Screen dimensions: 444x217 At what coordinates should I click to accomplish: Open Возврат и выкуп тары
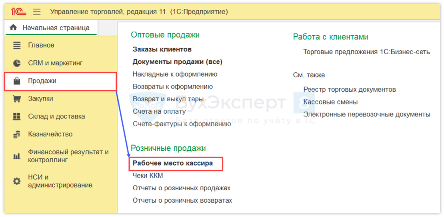coord(168,99)
